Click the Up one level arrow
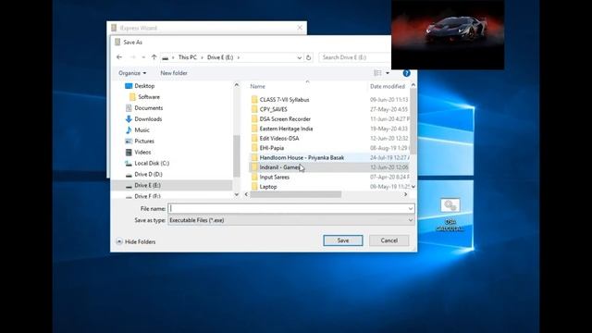 154,57
